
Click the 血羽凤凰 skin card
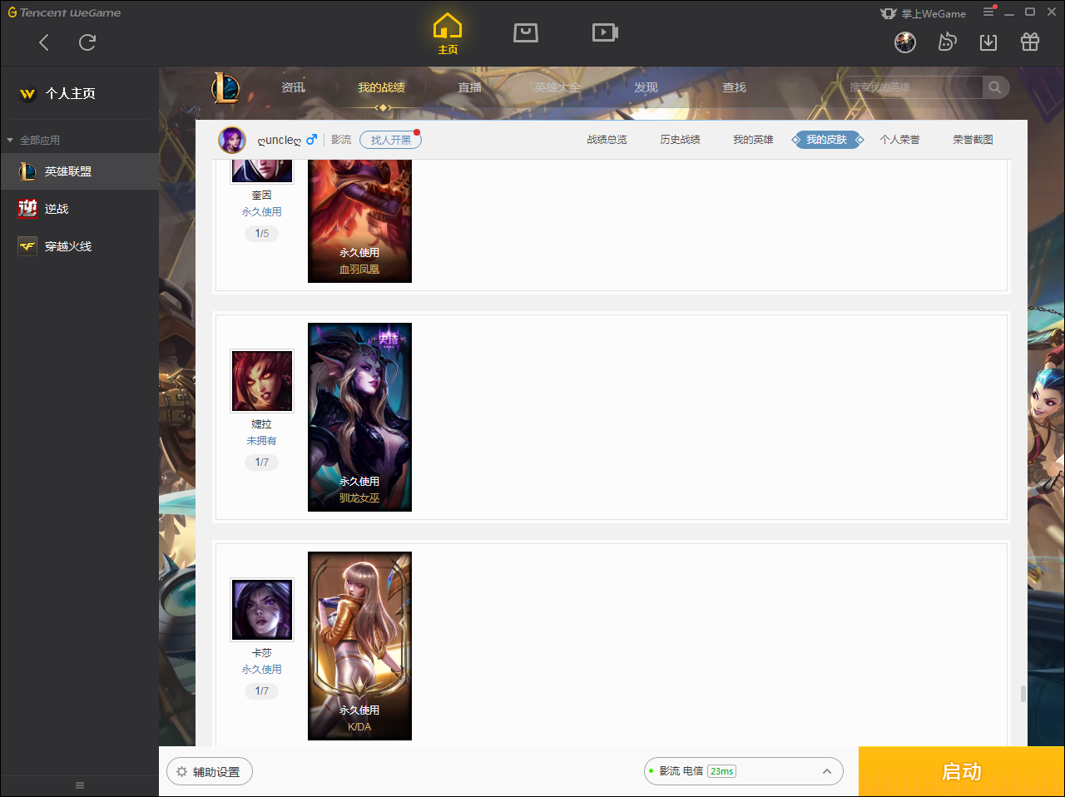[359, 220]
